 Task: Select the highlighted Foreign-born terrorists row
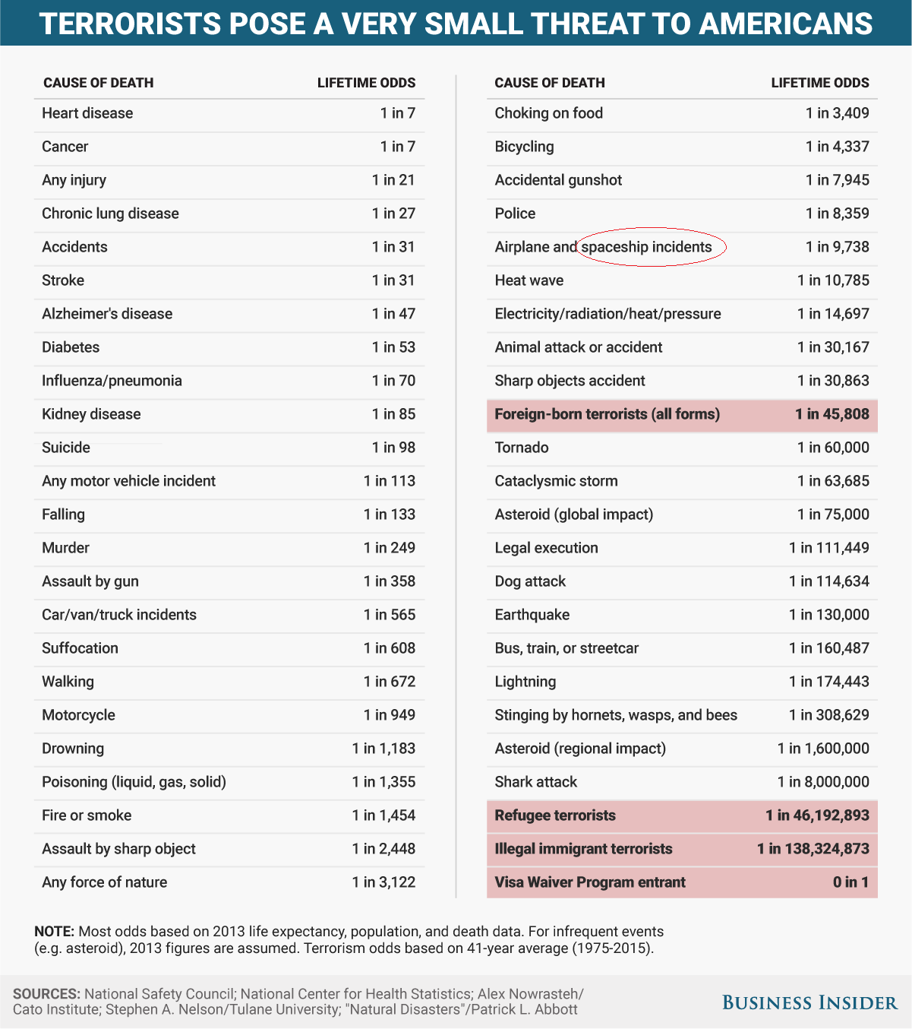[x=682, y=415]
